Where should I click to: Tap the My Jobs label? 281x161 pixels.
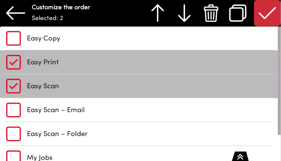click(40, 157)
